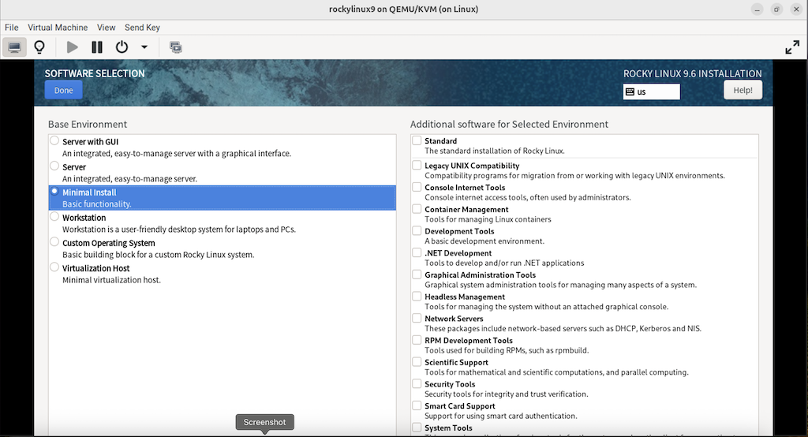Enable Network Servers checkbox
Viewport: 808px width, 437px height.
pos(417,318)
